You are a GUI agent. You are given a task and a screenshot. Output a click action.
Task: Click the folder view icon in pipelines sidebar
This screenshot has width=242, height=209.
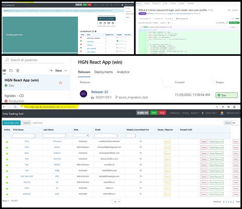[x=11, y=71]
